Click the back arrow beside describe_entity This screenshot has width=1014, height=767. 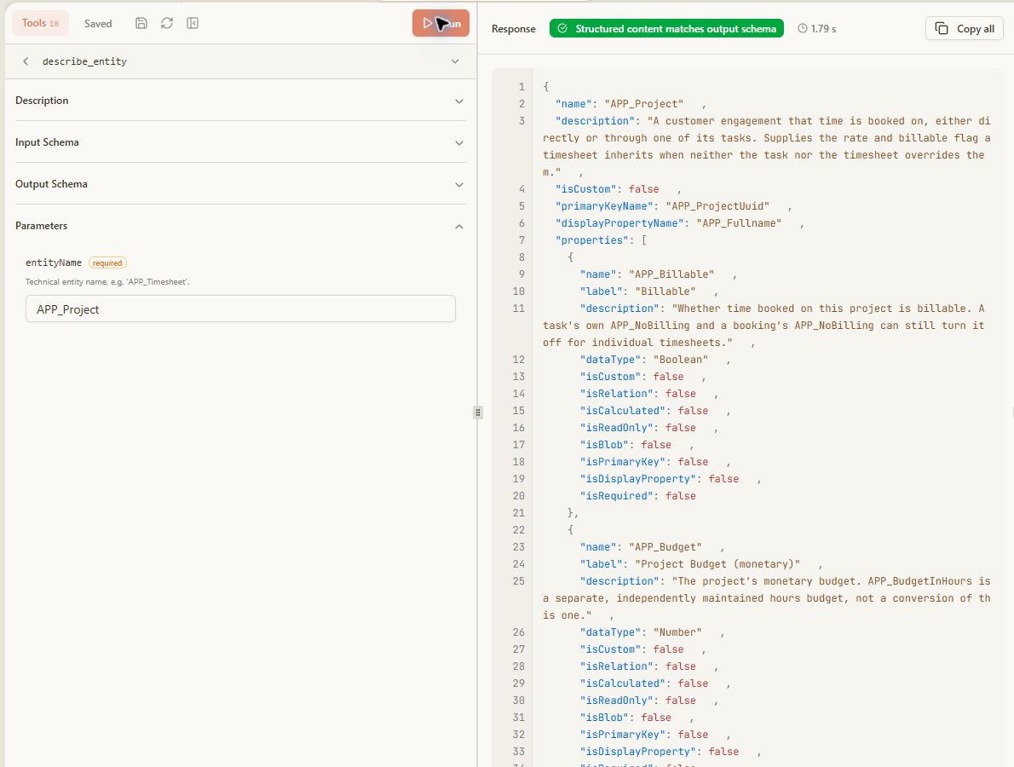click(26, 61)
